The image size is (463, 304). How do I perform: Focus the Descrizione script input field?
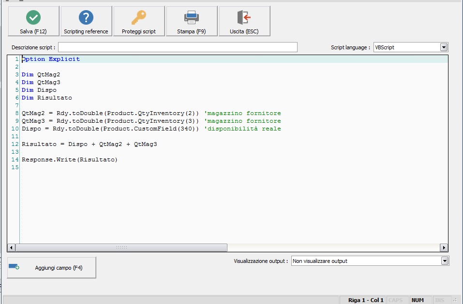[178, 47]
